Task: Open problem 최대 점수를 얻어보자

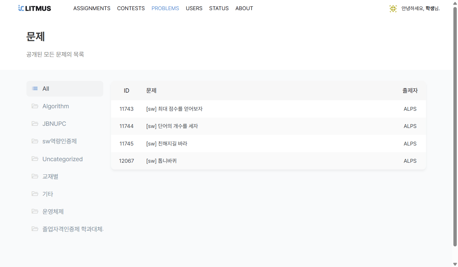Action: pos(174,109)
